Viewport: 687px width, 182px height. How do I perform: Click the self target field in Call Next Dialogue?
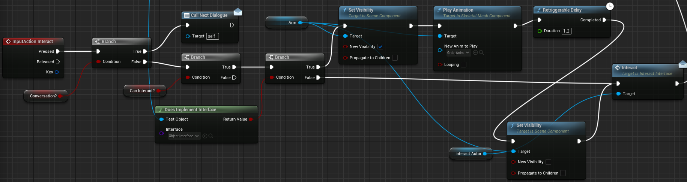click(x=212, y=36)
